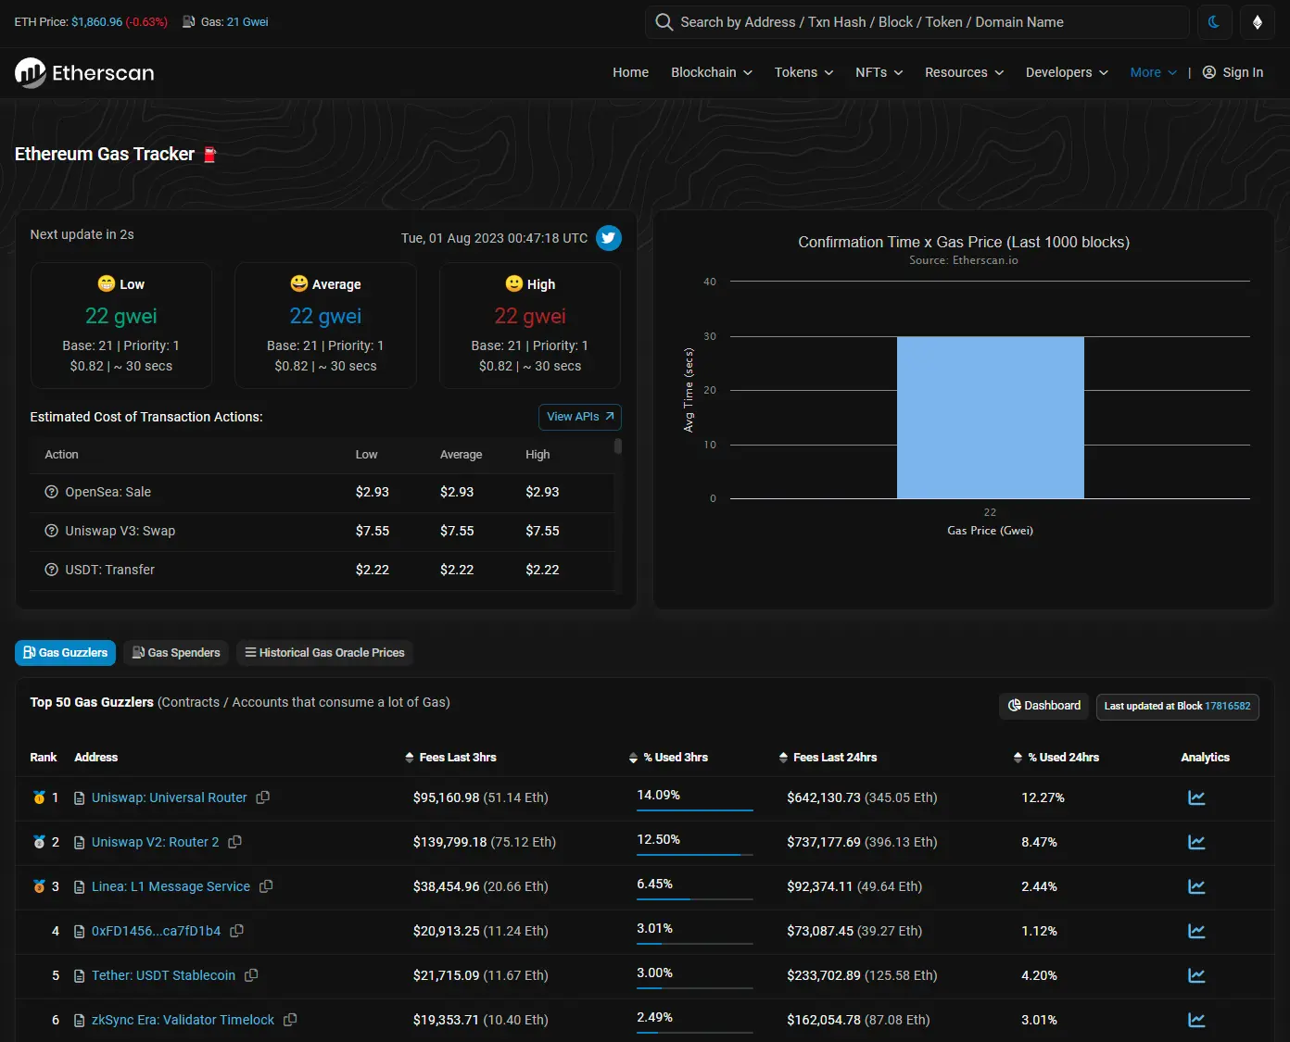
Task: Sort by Fees Last 3hrs column
Action: tap(451, 758)
